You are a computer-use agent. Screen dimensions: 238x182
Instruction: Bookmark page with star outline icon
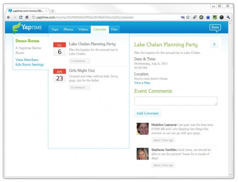pyautogui.click(x=188, y=17)
